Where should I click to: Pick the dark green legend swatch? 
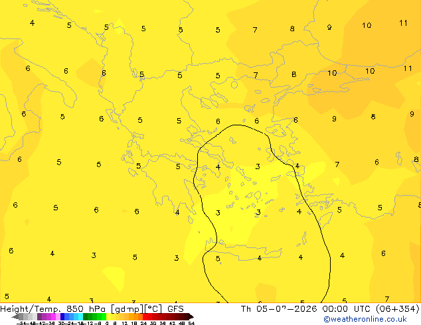[86, 316]
